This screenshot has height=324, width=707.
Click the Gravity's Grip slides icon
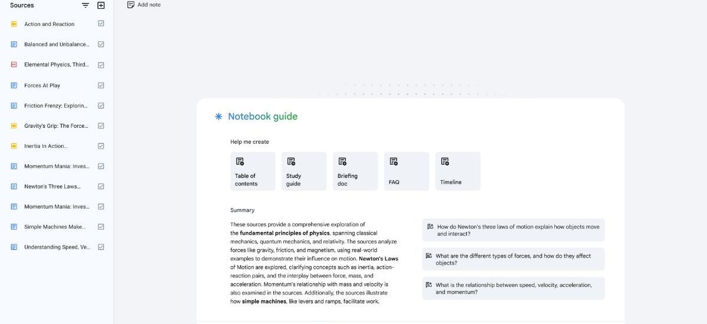point(14,126)
